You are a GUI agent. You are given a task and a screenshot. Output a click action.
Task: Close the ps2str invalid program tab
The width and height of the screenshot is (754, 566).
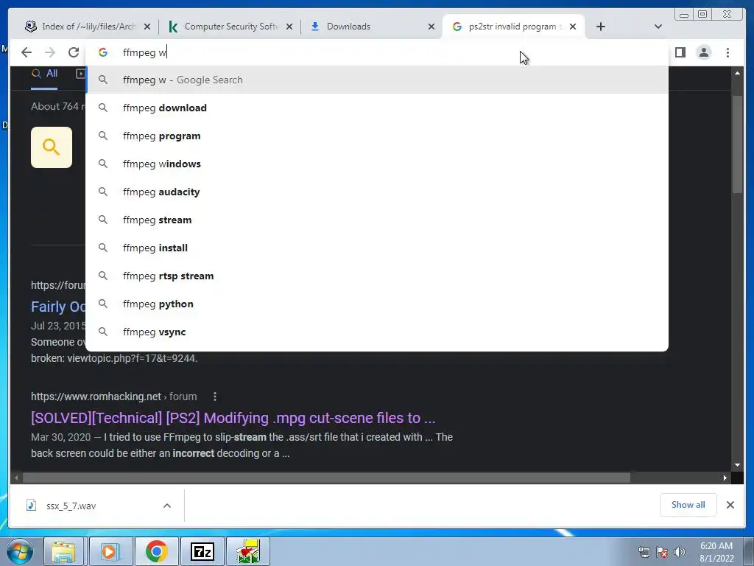[x=573, y=27]
